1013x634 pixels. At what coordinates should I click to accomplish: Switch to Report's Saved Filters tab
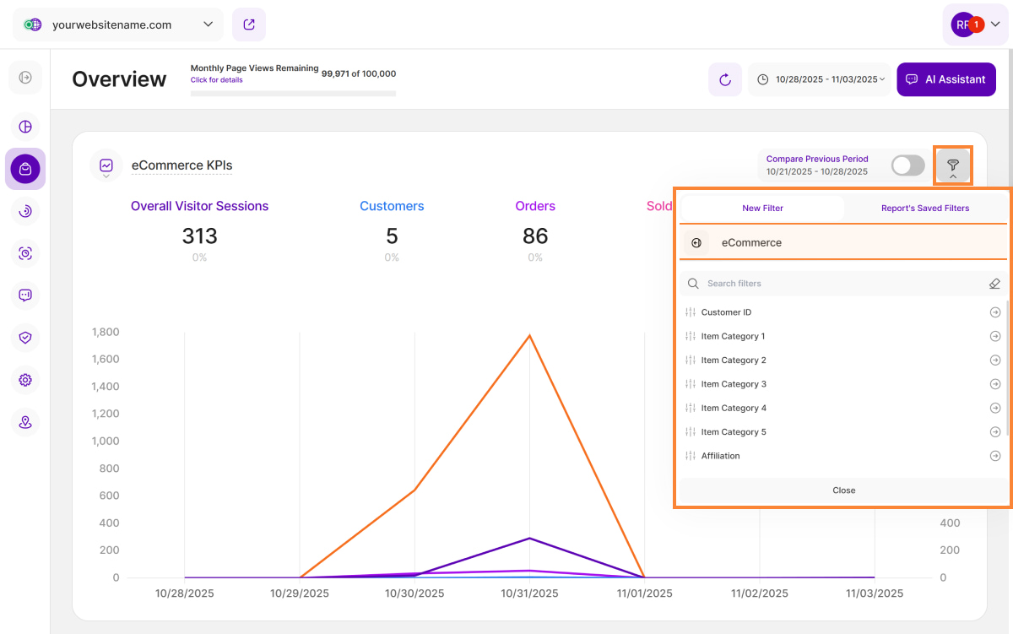click(925, 208)
